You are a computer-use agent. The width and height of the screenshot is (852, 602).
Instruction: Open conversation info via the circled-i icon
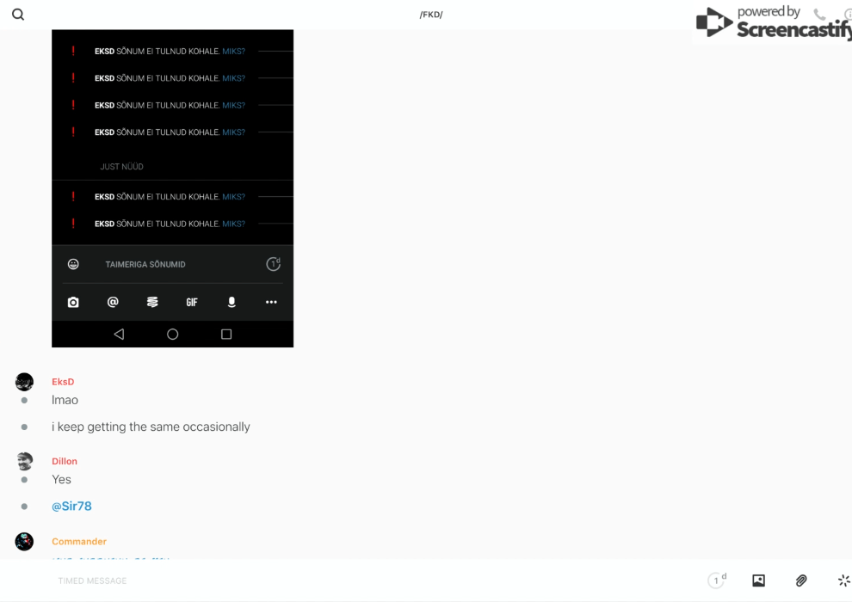(848, 15)
